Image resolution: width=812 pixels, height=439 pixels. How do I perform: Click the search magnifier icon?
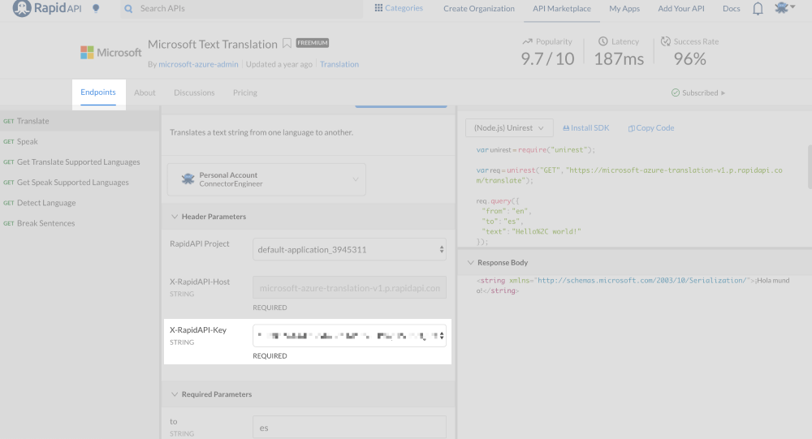pyautogui.click(x=128, y=9)
